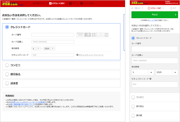Select 請求書 radio in desktop view
Screen dimensions: 180x122
point(7,83)
